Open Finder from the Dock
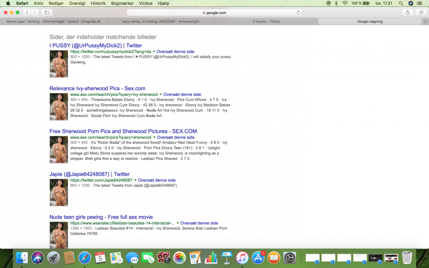The width and height of the screenshot is (429, 268). [22, 258]
